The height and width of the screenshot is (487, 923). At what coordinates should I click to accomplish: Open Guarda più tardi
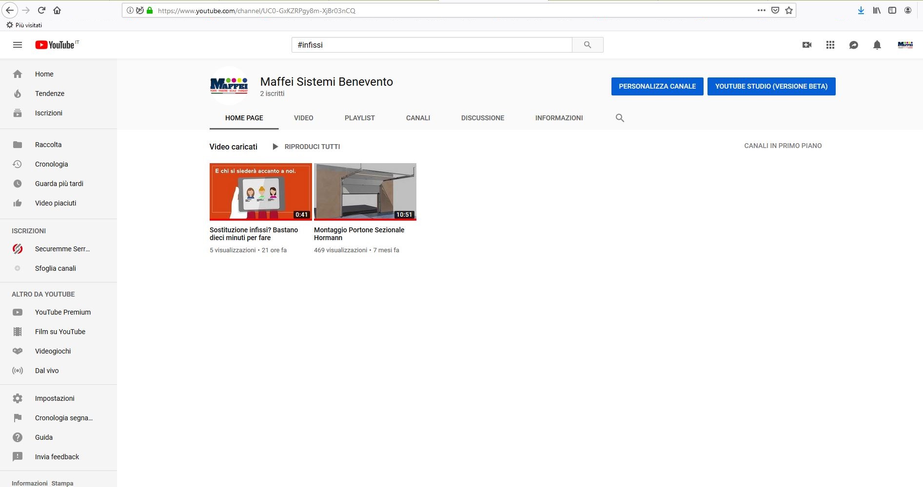[59, 184]
